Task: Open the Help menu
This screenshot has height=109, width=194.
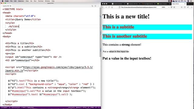Action: click(53, 1)
